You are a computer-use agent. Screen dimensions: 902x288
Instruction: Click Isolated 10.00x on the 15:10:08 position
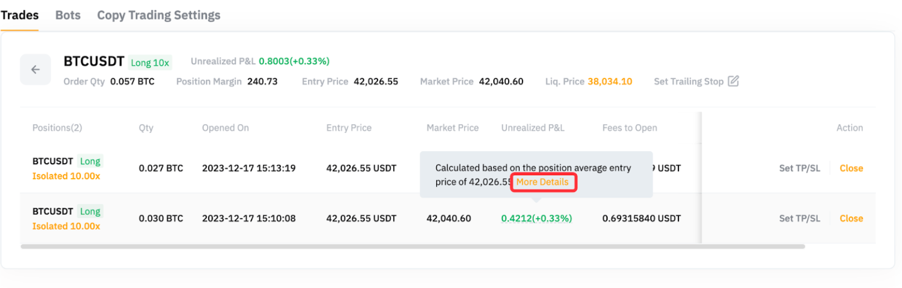66,226
